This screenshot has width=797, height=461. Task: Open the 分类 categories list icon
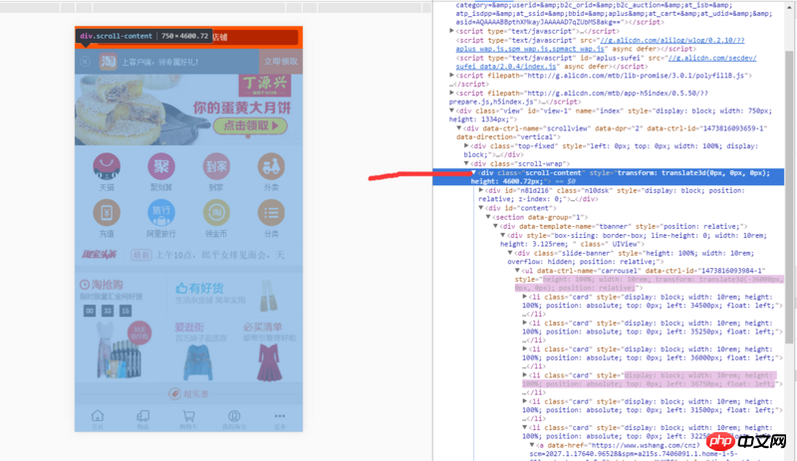(271, 212)
